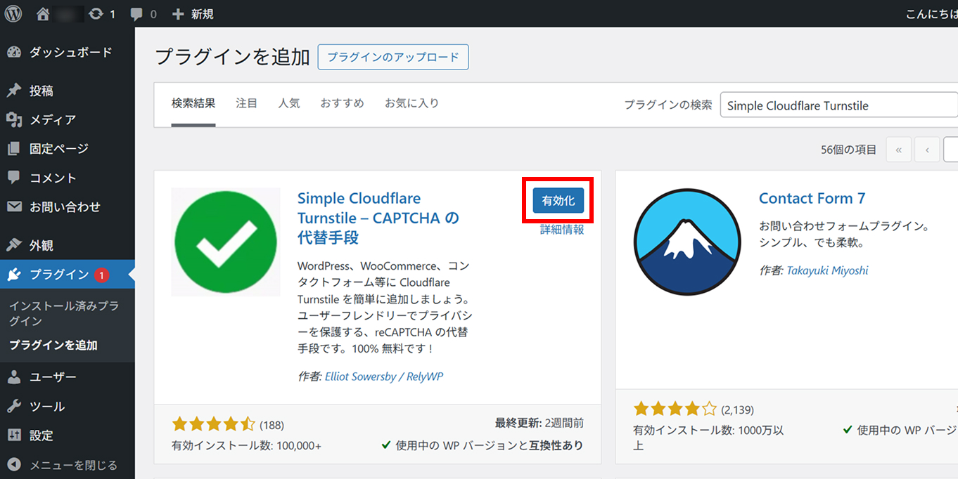Viewport: 958px width, 479px height.
Task: Click the 56個の項目 item count text
Action: [x=849, y=150]
